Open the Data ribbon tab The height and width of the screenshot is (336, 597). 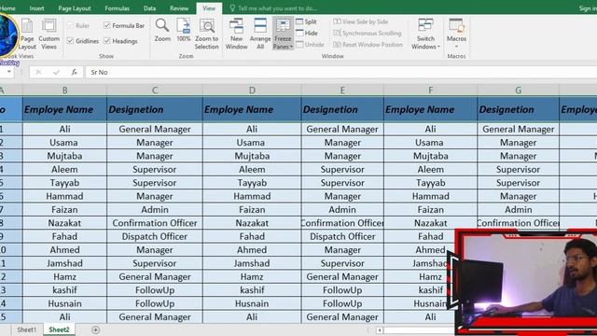tap(149, 8)
